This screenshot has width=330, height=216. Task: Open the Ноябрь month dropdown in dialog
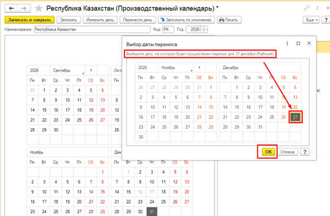pos(176,67)
